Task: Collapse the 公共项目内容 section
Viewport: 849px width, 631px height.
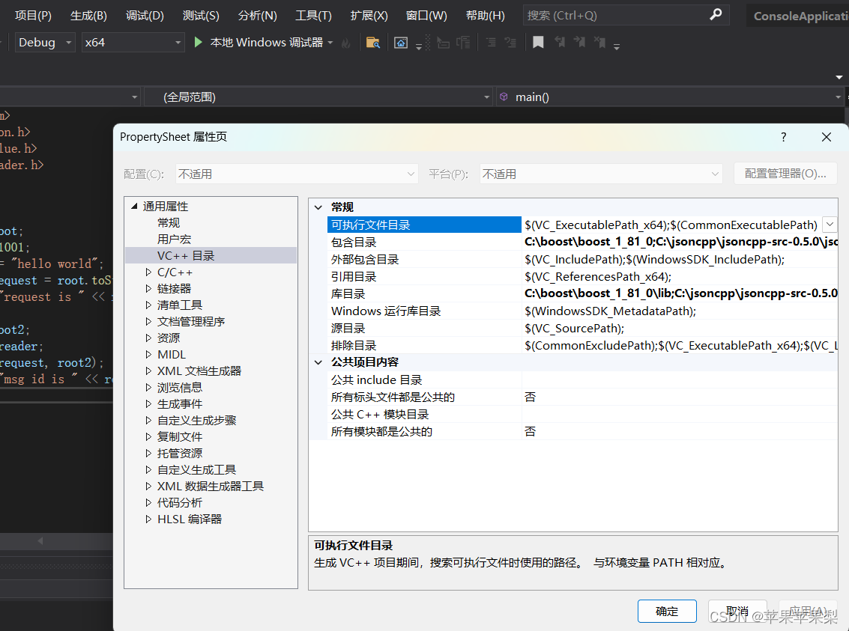Action: 318,362
